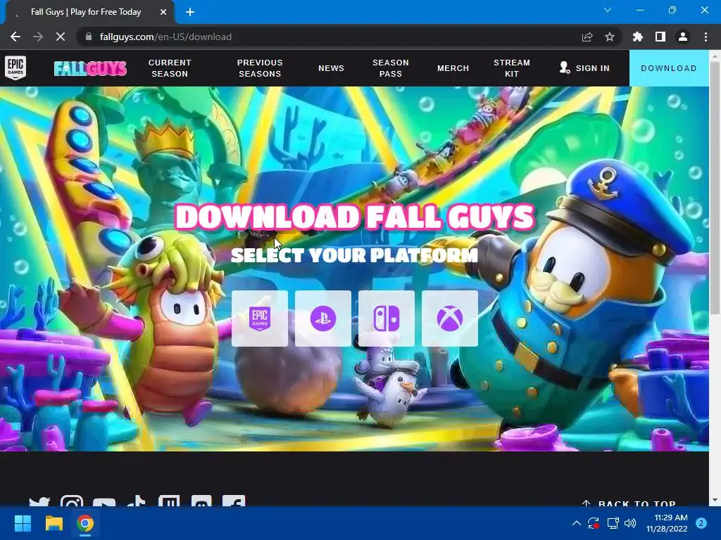Click BACK TO TOP link

click(629, 503)
